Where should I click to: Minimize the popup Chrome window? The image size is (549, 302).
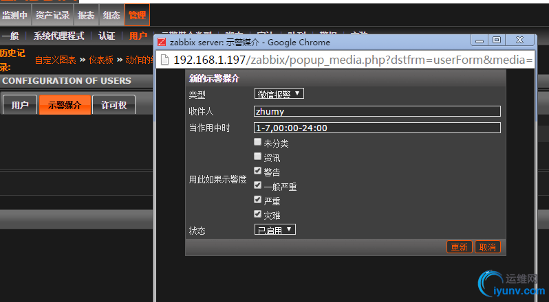click(x=480, y=40)
